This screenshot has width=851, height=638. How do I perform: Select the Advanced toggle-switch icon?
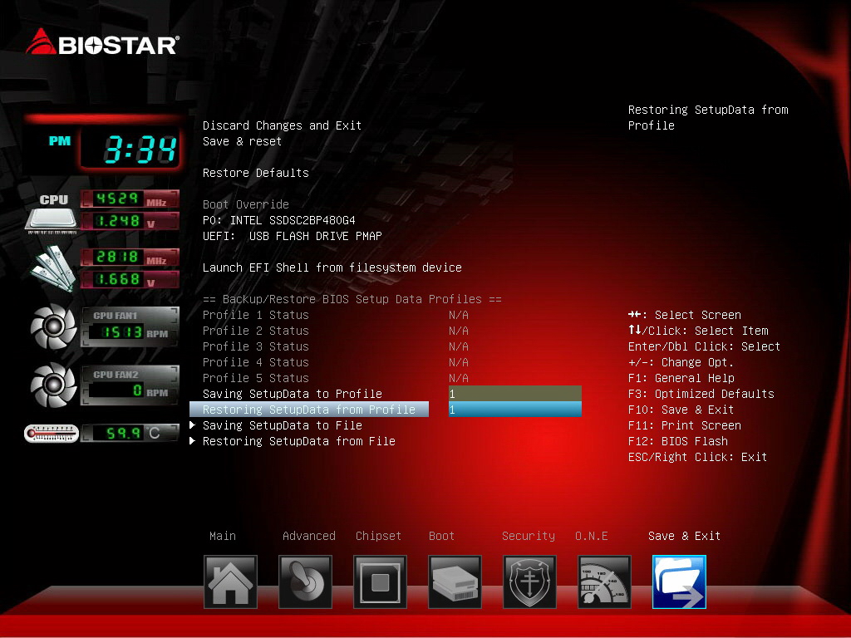pos(305,582)
